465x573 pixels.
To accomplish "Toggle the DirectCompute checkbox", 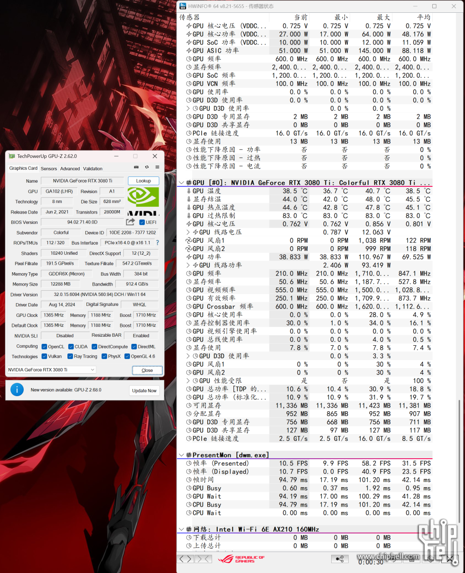I will click(x=94, y=347).
